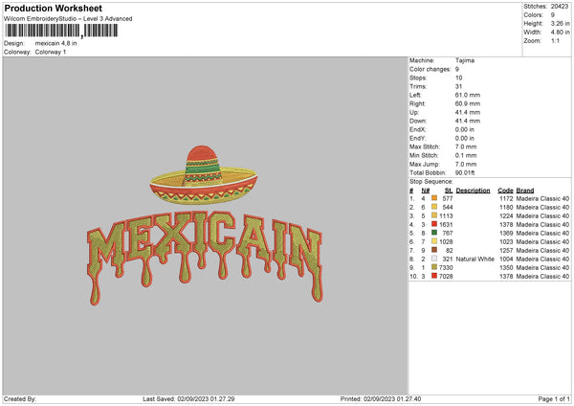Select the 'Stop Sequence:' heading
The image size is (574, 406).
(431, 181)
